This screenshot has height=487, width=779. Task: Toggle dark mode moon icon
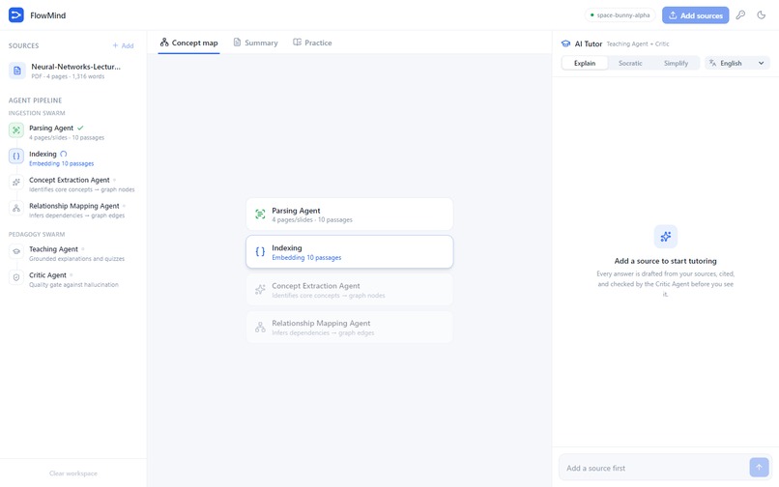[761, 15]
